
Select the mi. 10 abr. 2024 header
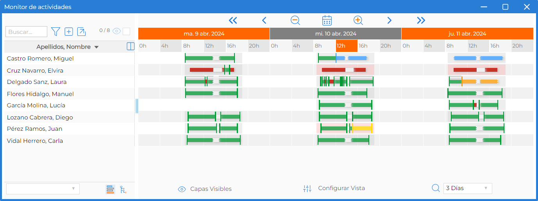coord(336,34)
